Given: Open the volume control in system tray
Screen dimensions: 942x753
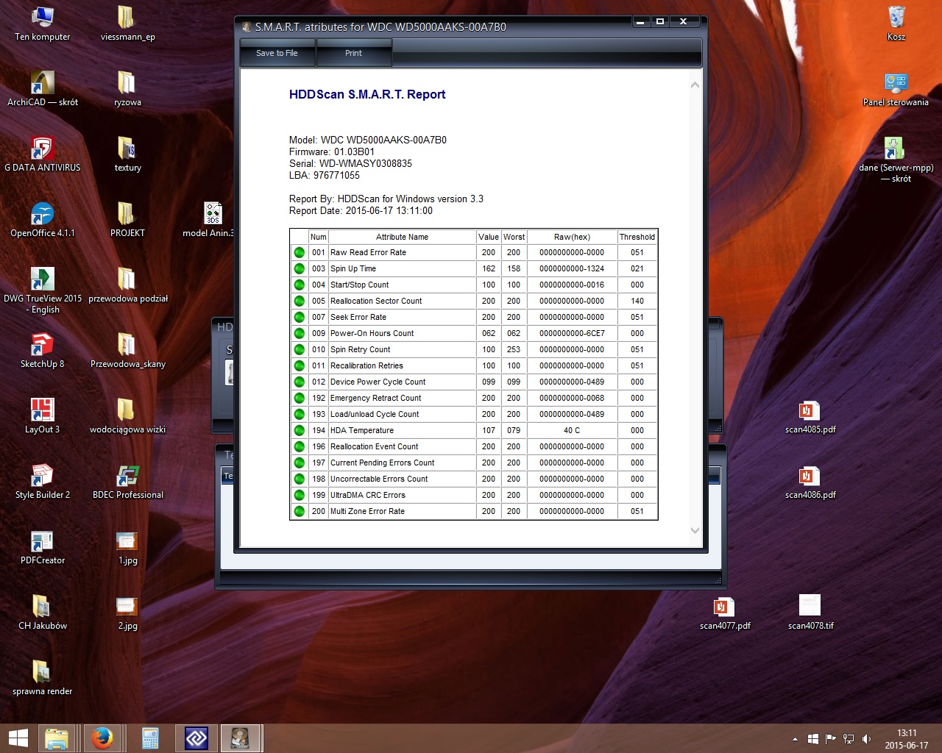Looking at the screenshot, I should click(x=866, y=738).
